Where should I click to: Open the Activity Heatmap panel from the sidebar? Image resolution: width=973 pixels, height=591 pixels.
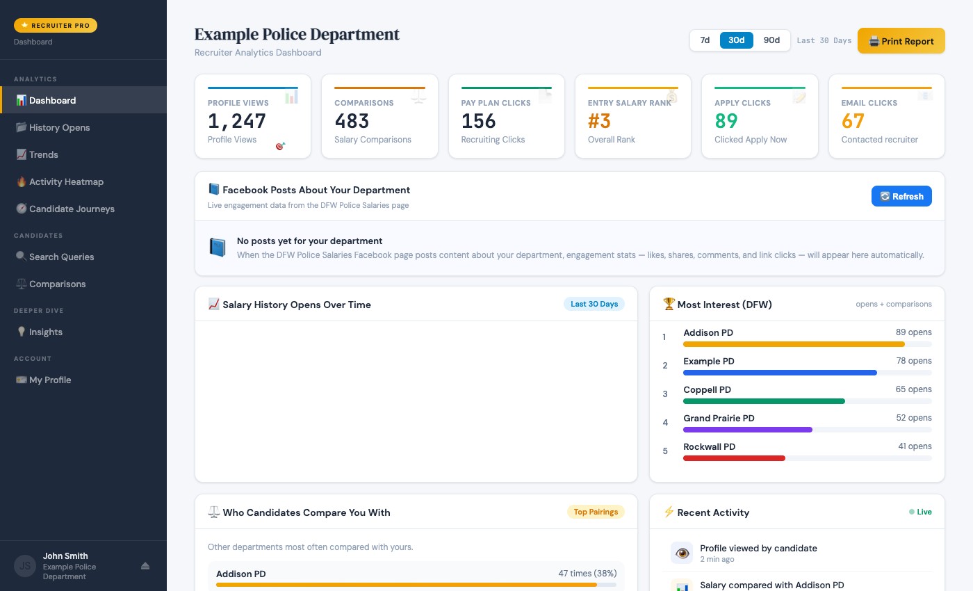22,181
